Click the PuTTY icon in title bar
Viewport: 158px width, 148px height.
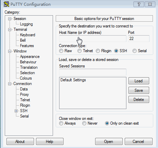6,4
